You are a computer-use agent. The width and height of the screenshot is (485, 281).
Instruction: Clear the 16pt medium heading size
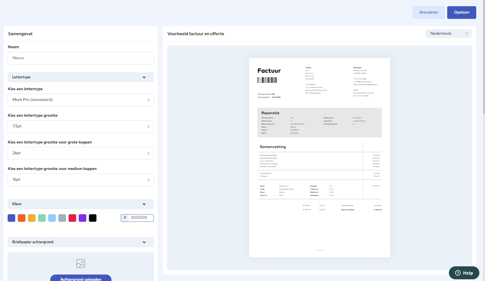coord(148,180)
